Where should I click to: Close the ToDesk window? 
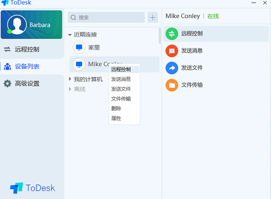[265, 3]
